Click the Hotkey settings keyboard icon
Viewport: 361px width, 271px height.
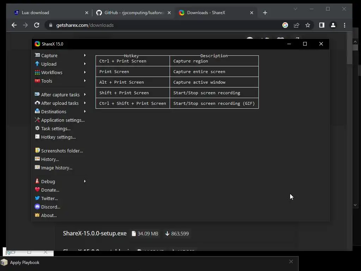pyautogui.click(x=37, y=137)
